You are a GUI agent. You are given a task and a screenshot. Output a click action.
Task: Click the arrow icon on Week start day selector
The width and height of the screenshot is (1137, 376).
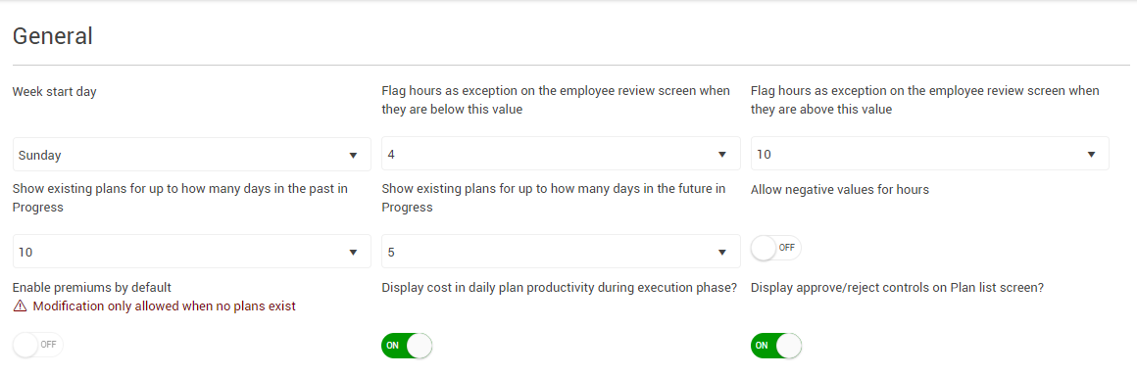(353, 155)
